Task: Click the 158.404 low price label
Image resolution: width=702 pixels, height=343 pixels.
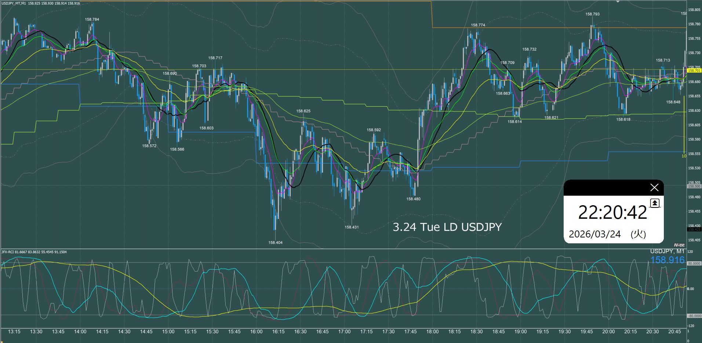Action: click(275, 243)
